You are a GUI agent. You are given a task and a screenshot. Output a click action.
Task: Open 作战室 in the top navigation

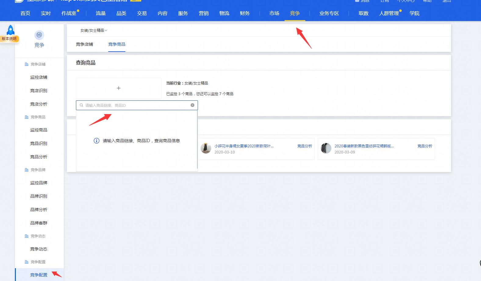click(69, 13)
